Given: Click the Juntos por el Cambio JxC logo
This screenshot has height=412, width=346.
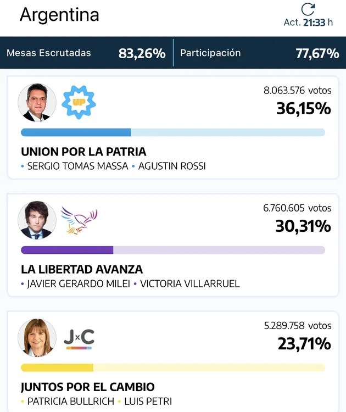Looking at the screenshot, I should [79, 338].
